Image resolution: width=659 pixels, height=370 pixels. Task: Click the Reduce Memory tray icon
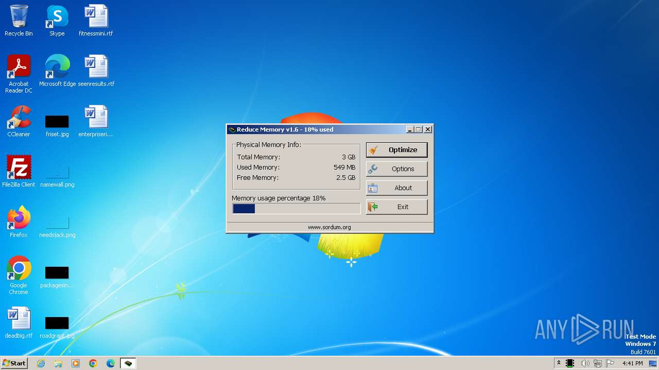tap(570, 363)
